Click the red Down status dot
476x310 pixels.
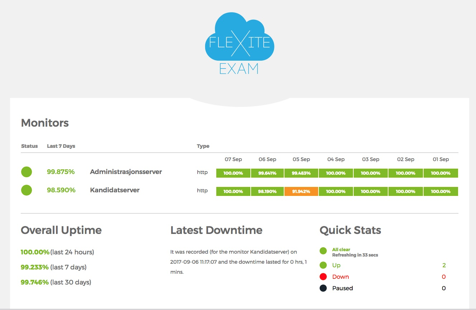click(x=323, y=277)
